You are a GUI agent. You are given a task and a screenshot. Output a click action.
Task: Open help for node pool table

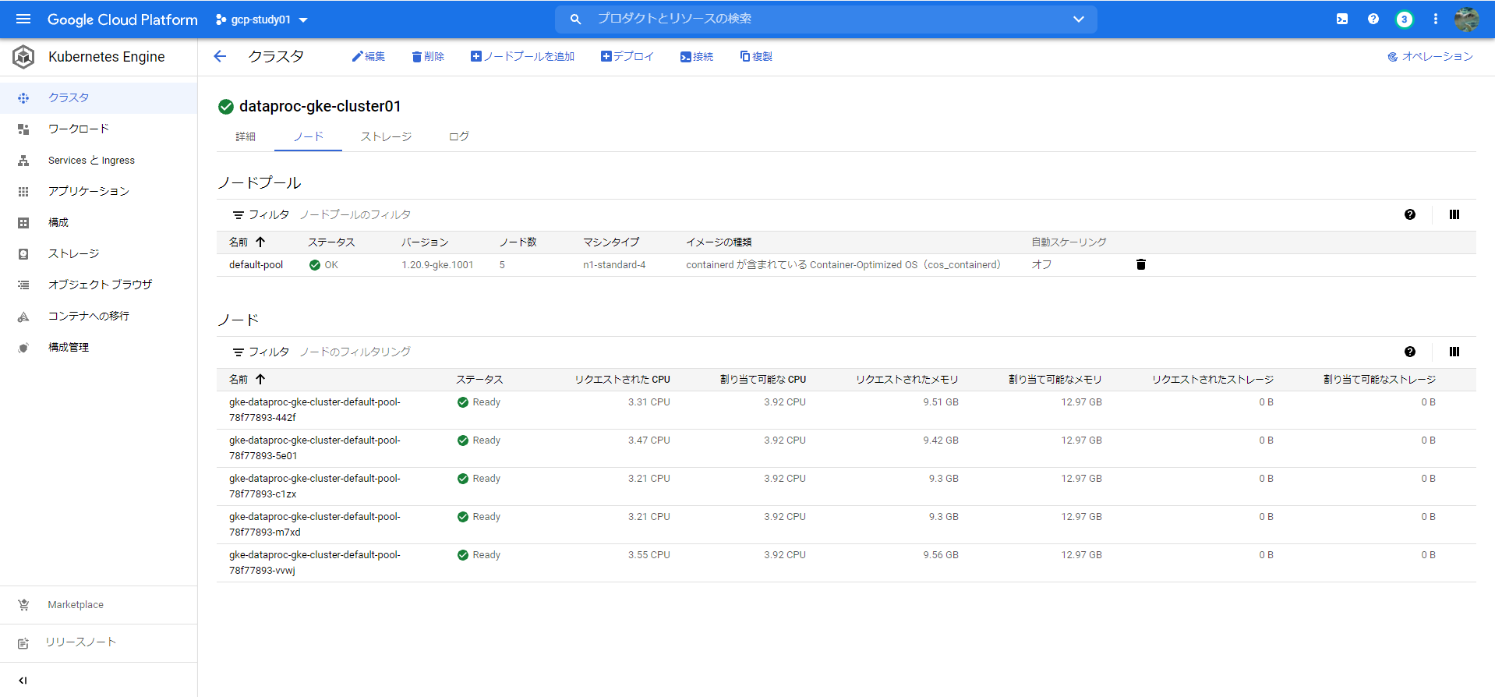(1410, 214)
